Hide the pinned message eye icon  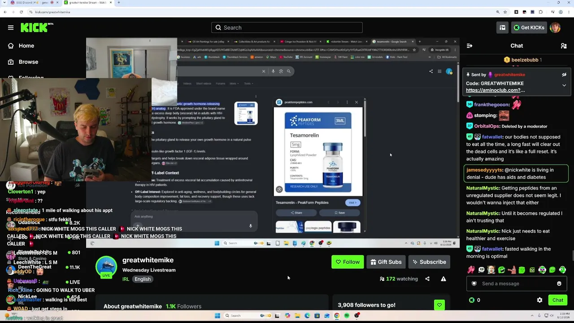[564, 75]
